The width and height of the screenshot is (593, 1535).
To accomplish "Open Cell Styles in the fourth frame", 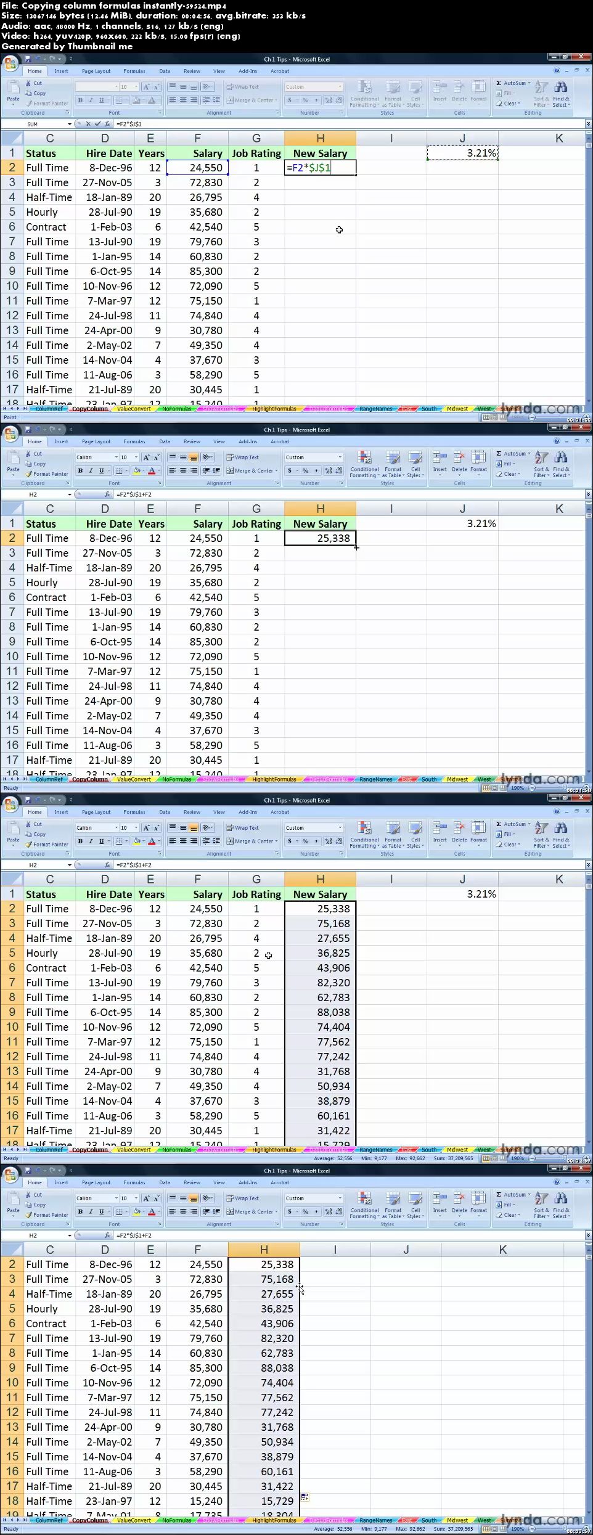I will tap(415, 1205).
